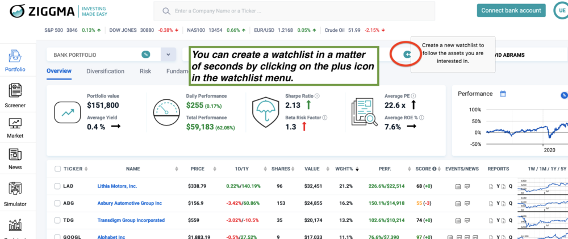Open the News section in the sidebar

15,158
